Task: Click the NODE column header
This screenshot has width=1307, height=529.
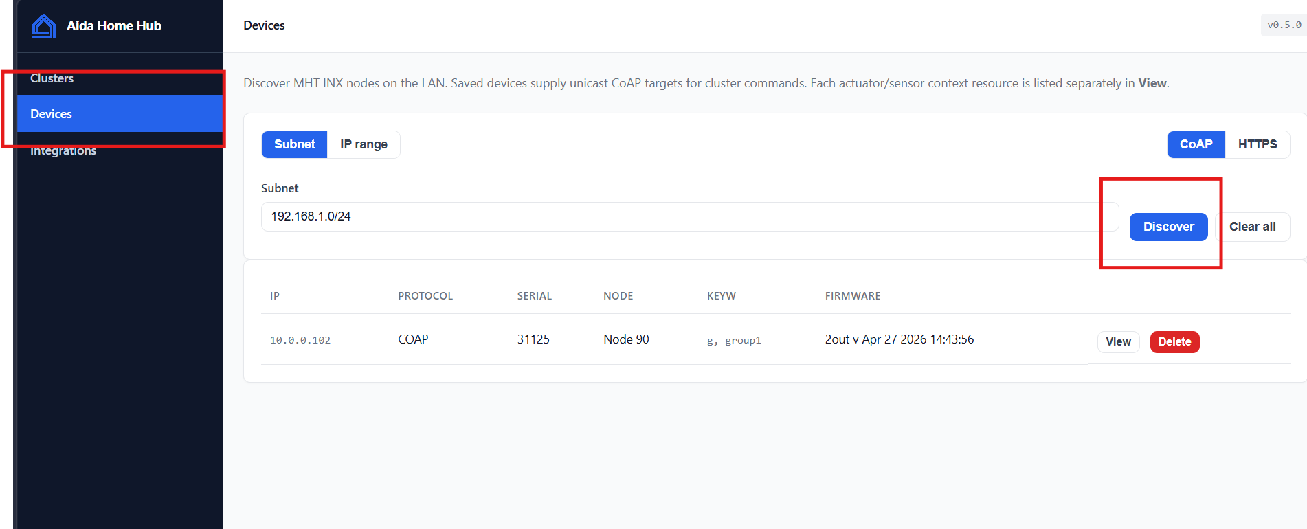Action: [618, 296]
